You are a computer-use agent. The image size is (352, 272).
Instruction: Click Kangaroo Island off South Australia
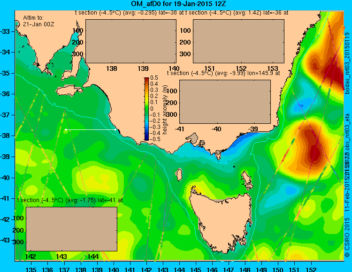69,91
